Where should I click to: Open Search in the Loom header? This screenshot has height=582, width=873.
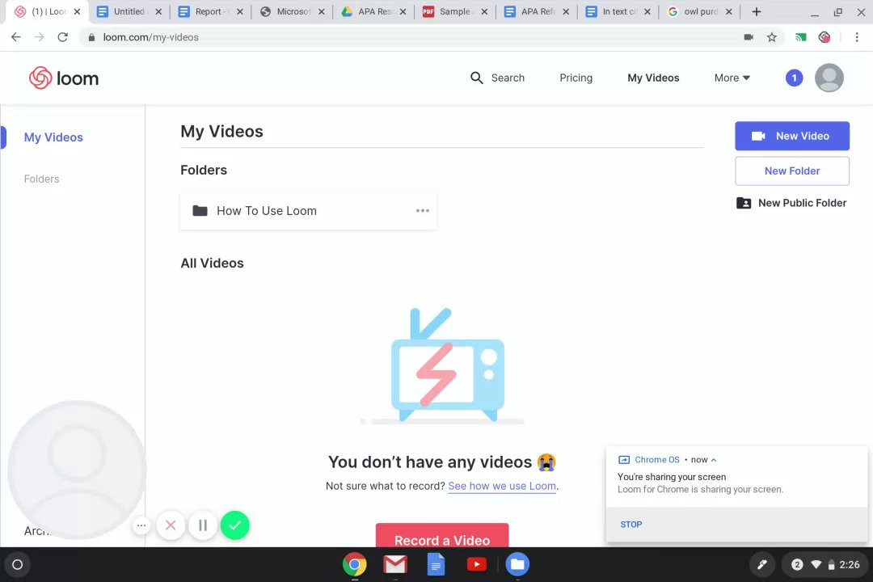[497, 78]
